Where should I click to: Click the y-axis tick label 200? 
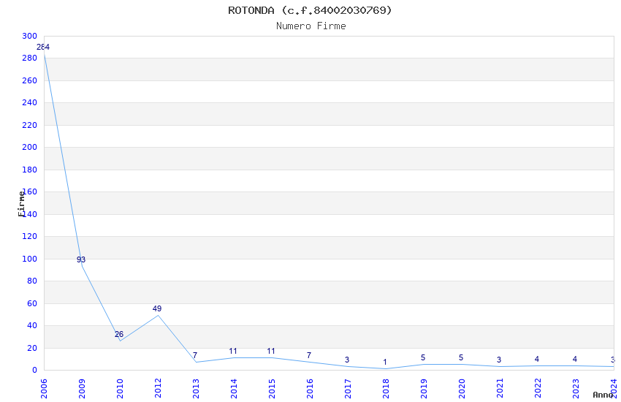(30, 148)
